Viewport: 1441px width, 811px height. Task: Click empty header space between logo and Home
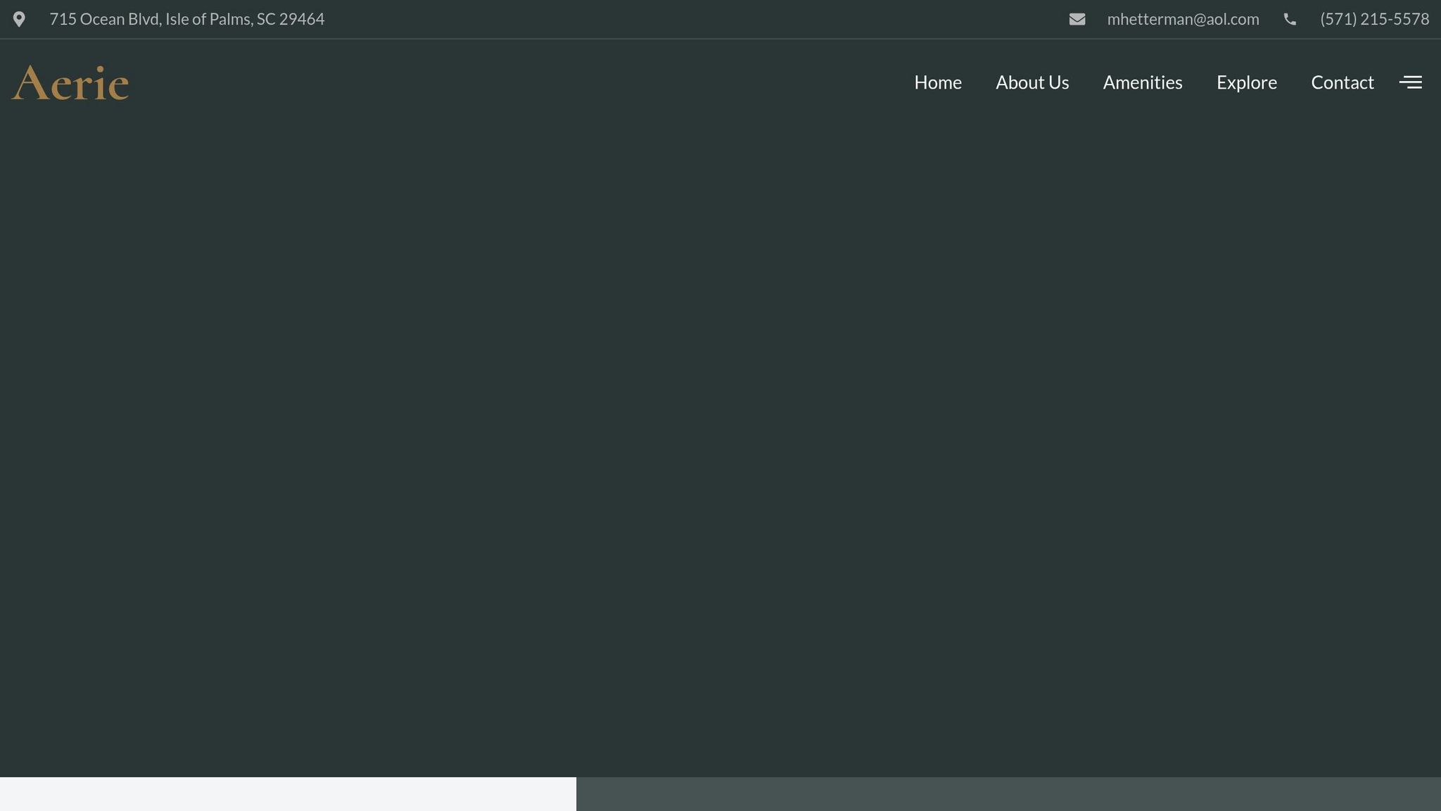[x=521, y=82]
